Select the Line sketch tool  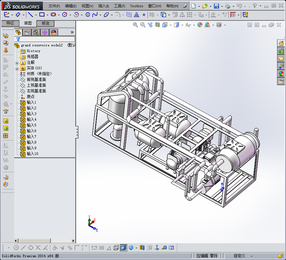(x=30, y=15)
